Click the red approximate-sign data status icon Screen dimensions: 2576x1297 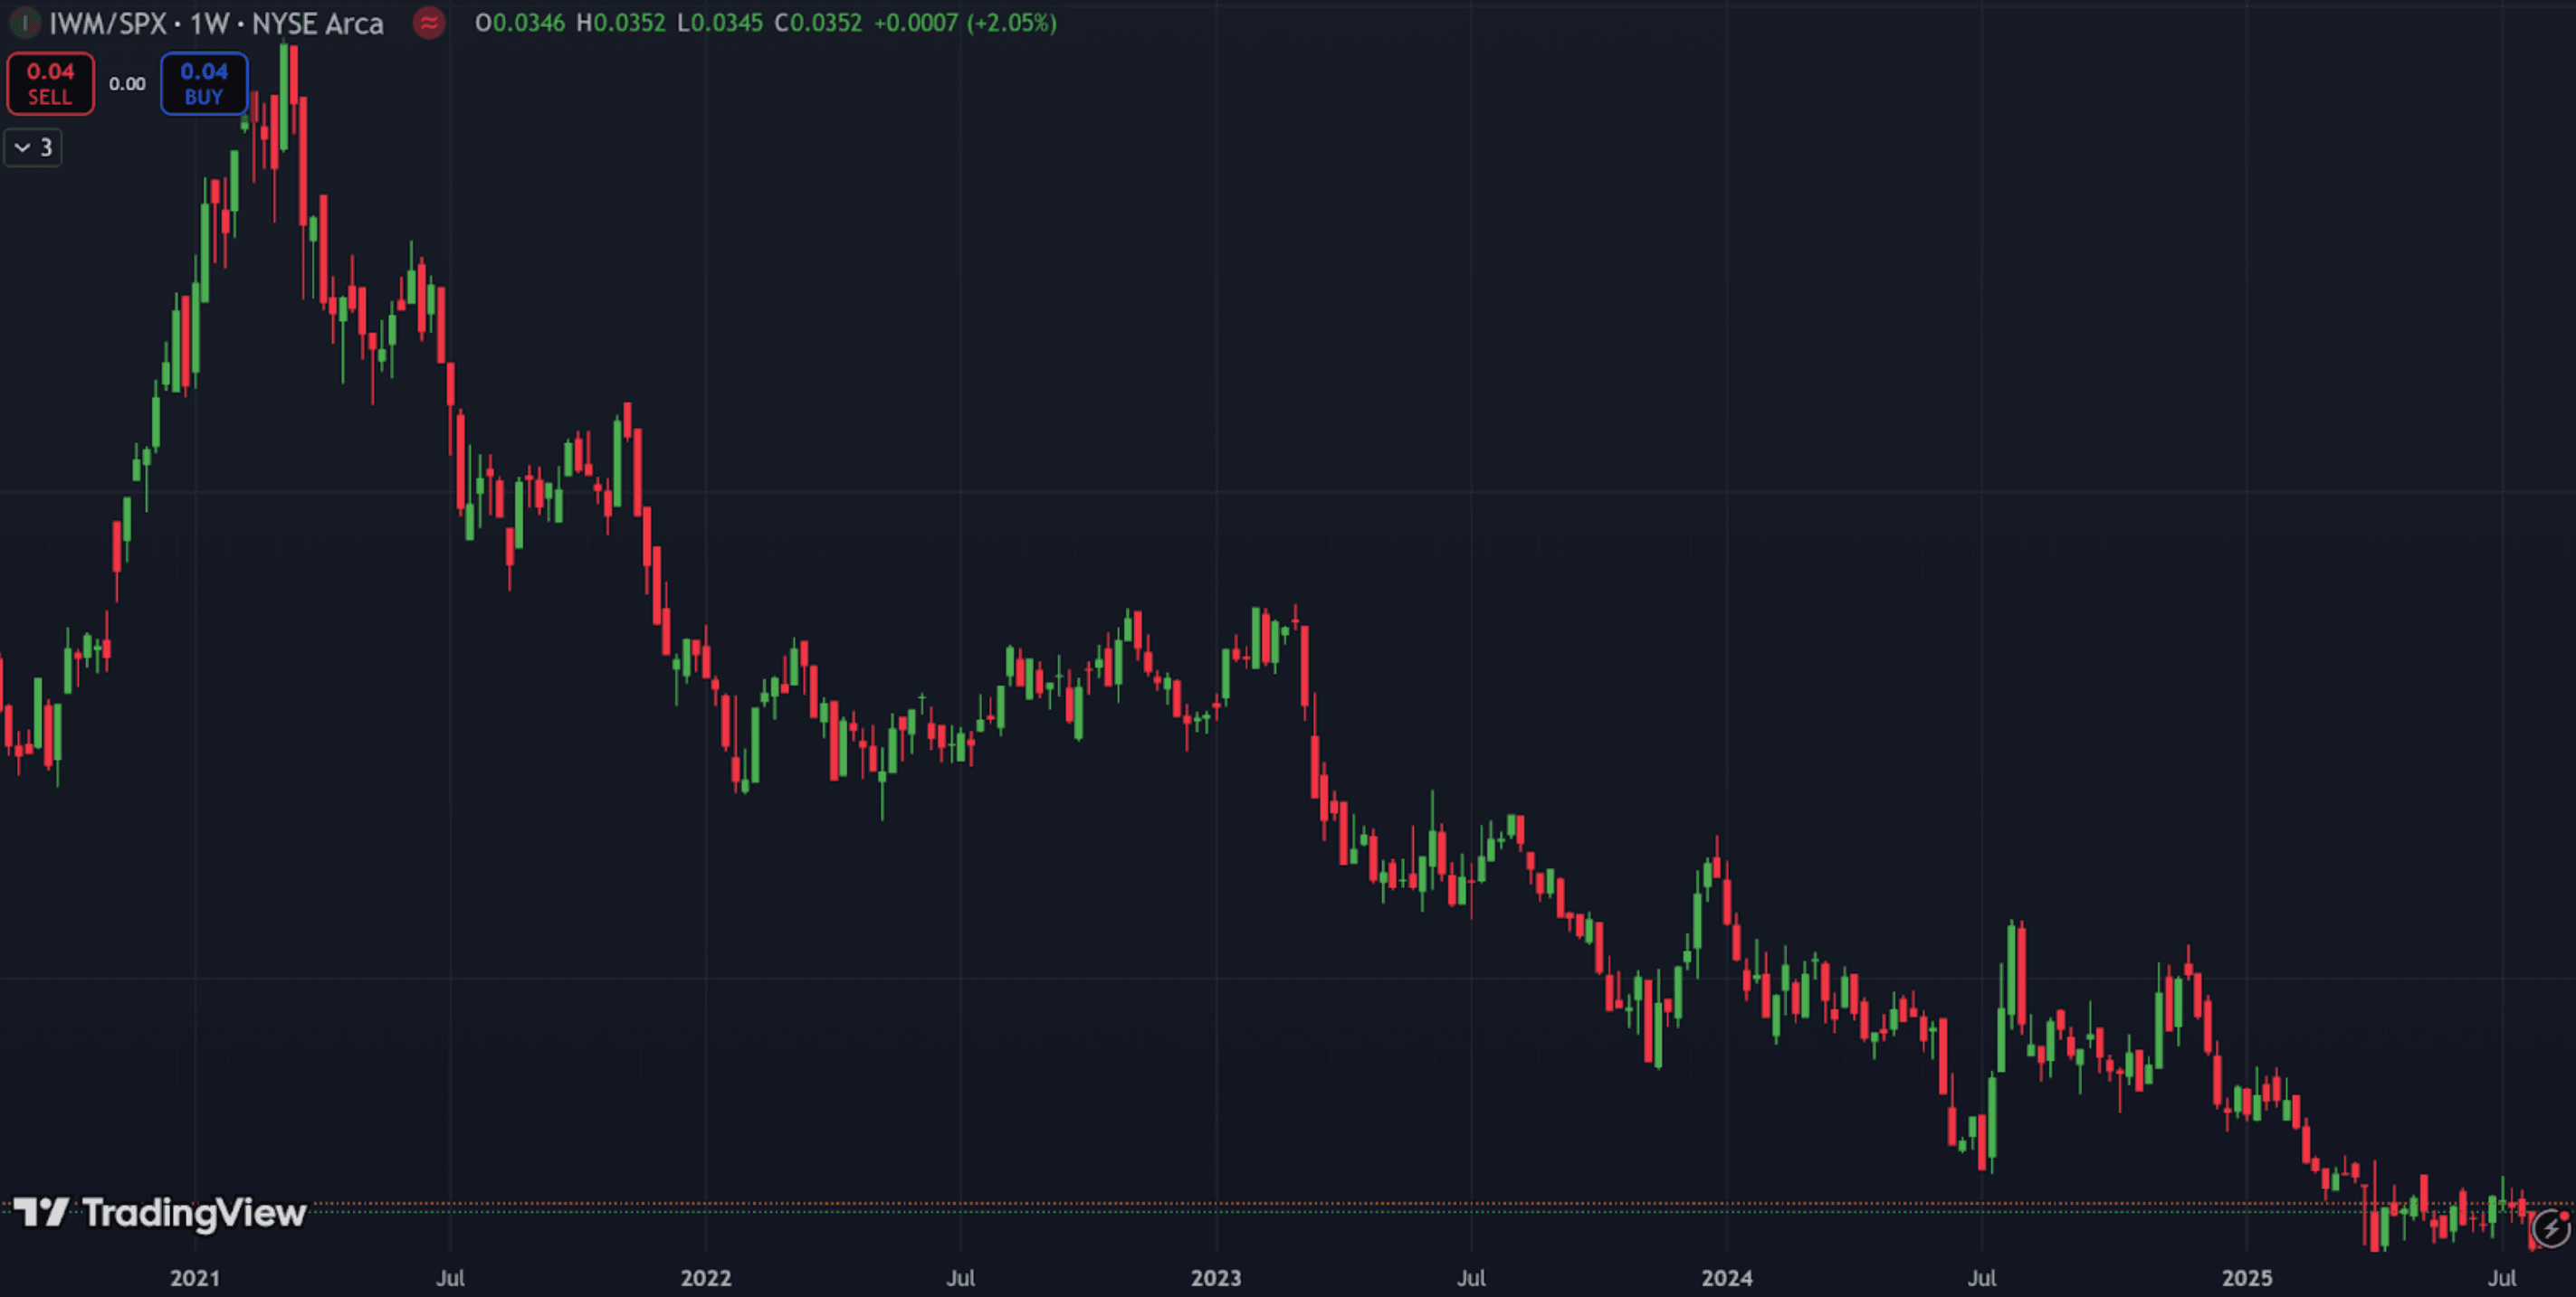[429, 23]
